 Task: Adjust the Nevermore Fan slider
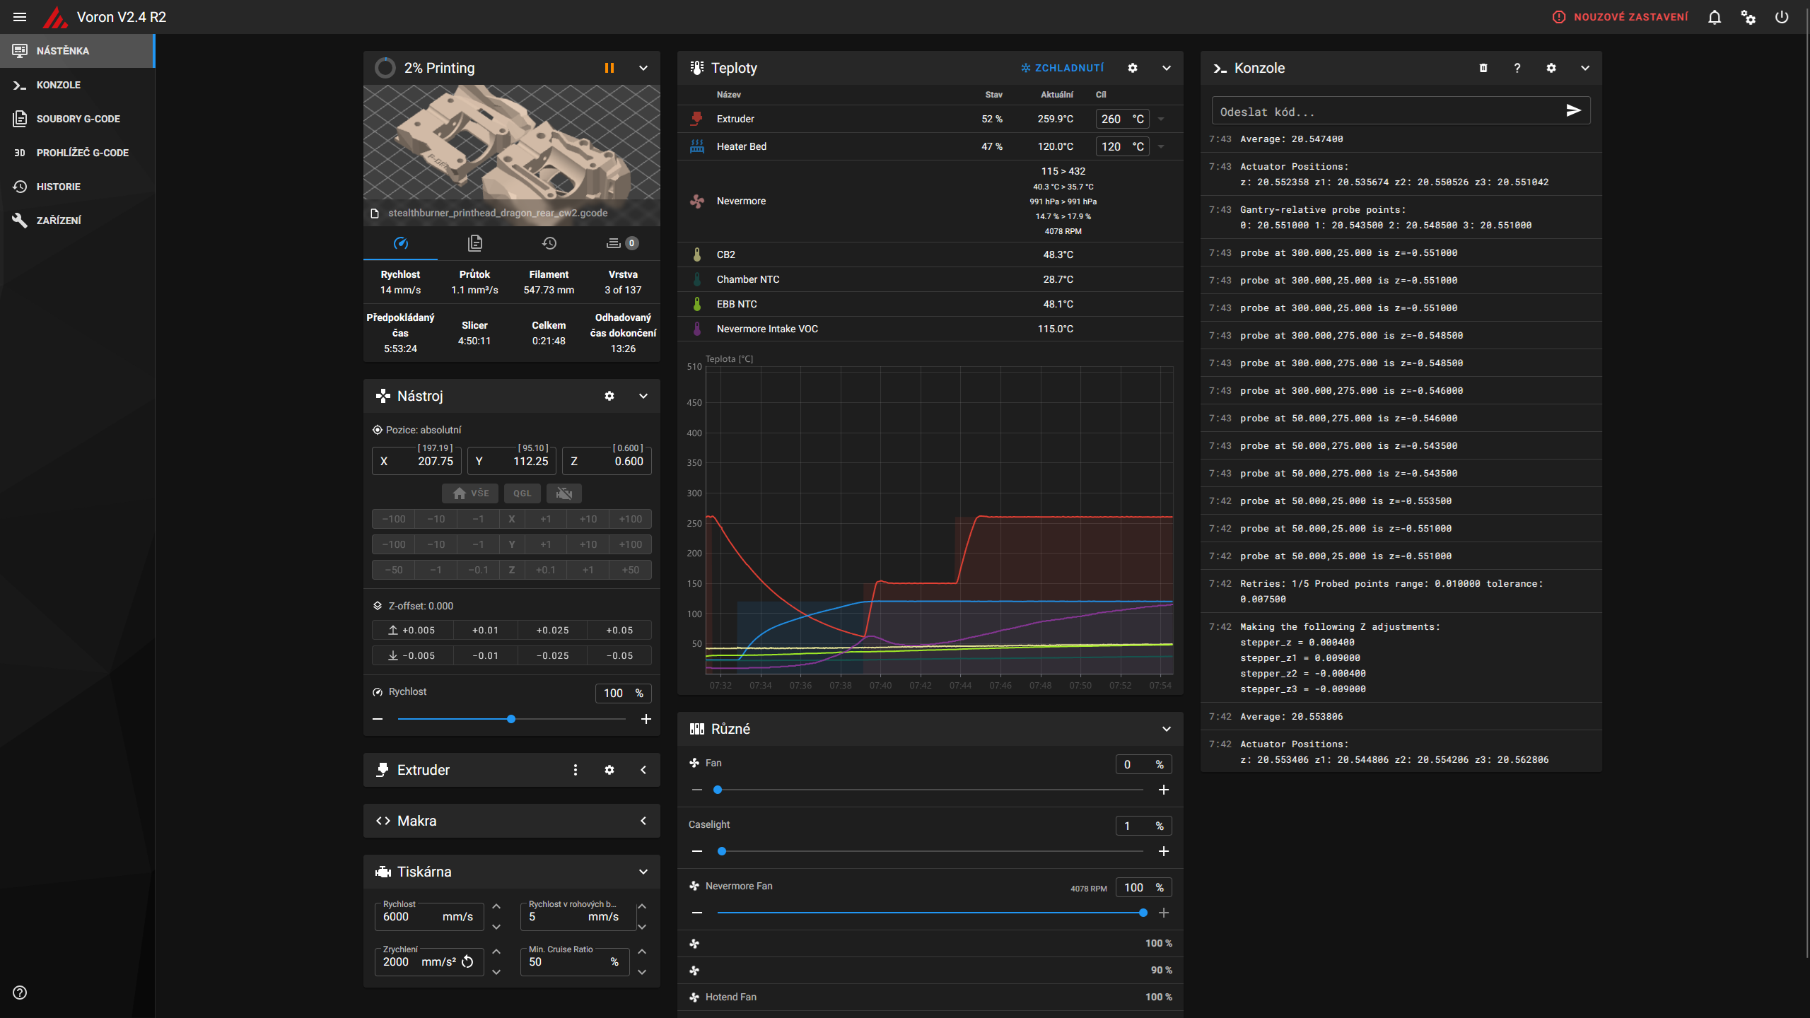pyautogui.click(x=1143, y=913)
